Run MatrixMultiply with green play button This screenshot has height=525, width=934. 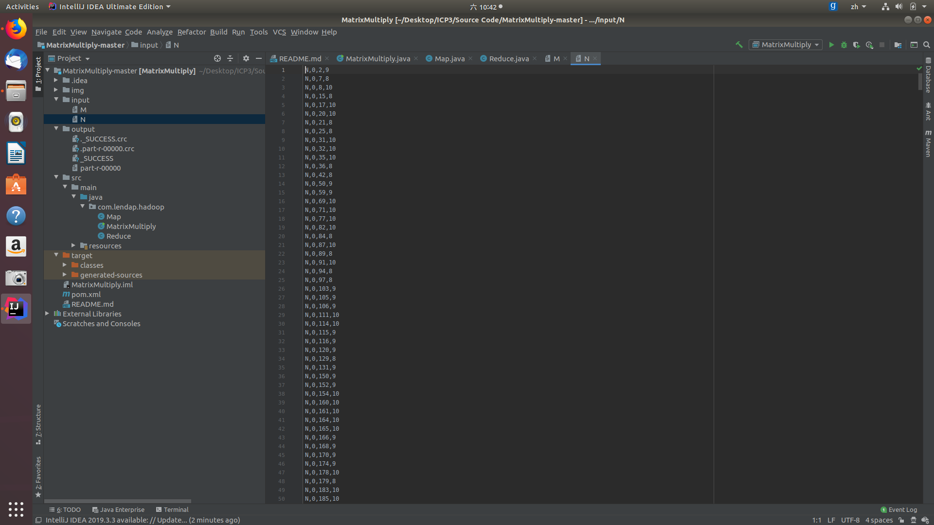tap(831, 45)
